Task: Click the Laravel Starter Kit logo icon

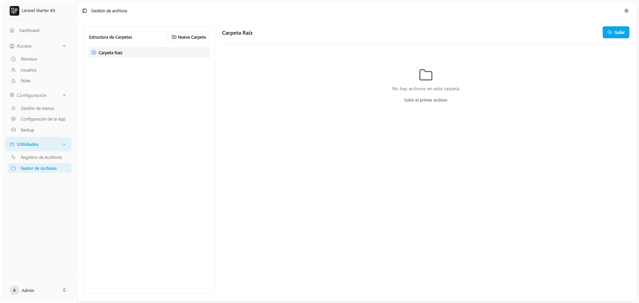Action: click(14, 10)
